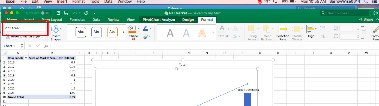The image size is (379, 106).
Task: Switch to the Design ribbon tab
Action: tap(188, 20)
